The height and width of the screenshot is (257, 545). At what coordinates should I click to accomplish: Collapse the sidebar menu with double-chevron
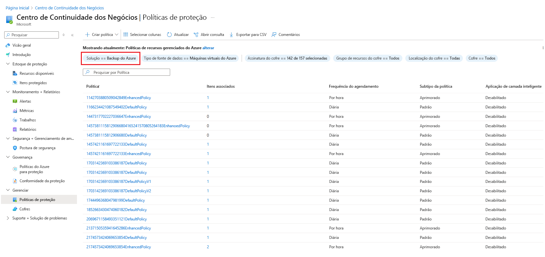72,35
